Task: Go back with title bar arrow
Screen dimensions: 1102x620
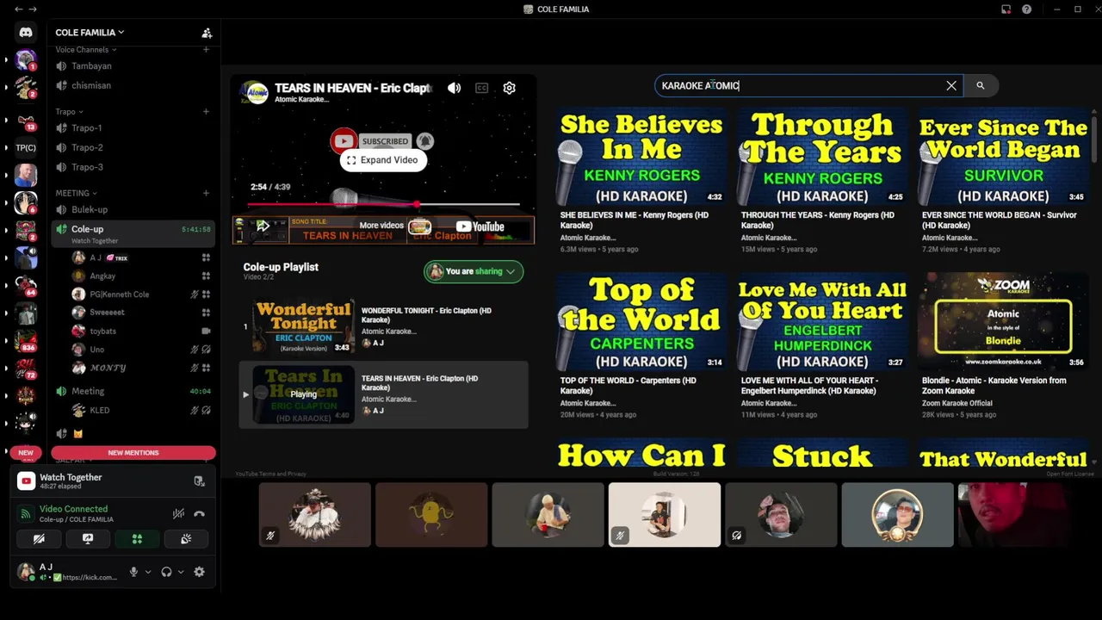Action: coord(19,9)
